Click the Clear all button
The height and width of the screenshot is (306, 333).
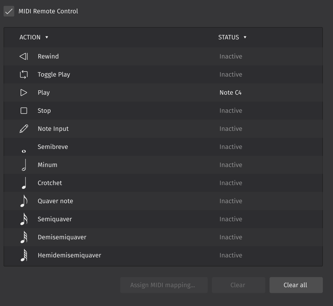(x=296, y=285)
